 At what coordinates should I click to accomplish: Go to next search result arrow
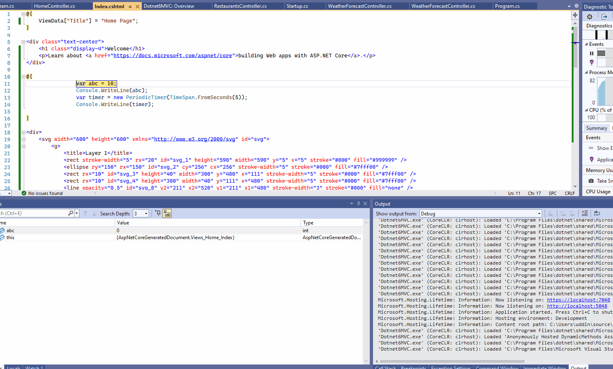pyautogui.click(x=94, y=213)
